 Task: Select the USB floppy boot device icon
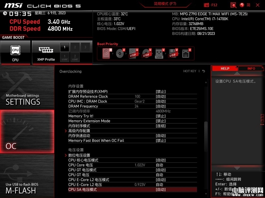(x=173, y=53)
